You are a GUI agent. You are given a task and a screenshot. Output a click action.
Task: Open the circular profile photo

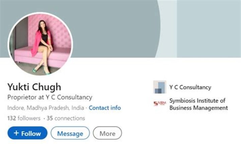[40, 44]
